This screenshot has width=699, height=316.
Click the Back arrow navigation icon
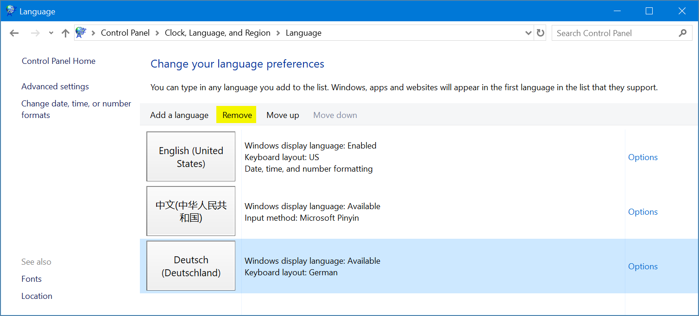(14, 33)
